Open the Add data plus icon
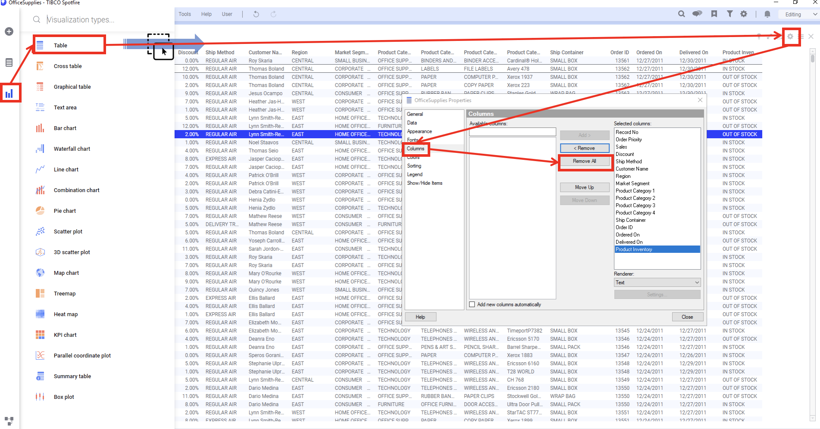This screenshot has height=429, width=820. pos(9,31)
